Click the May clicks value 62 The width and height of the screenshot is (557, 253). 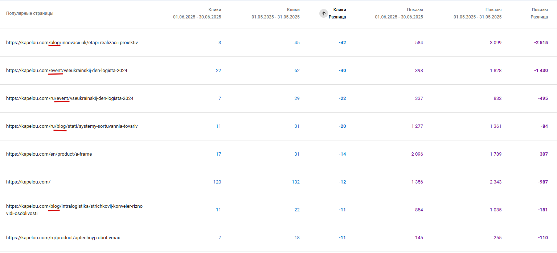(297, 71)
